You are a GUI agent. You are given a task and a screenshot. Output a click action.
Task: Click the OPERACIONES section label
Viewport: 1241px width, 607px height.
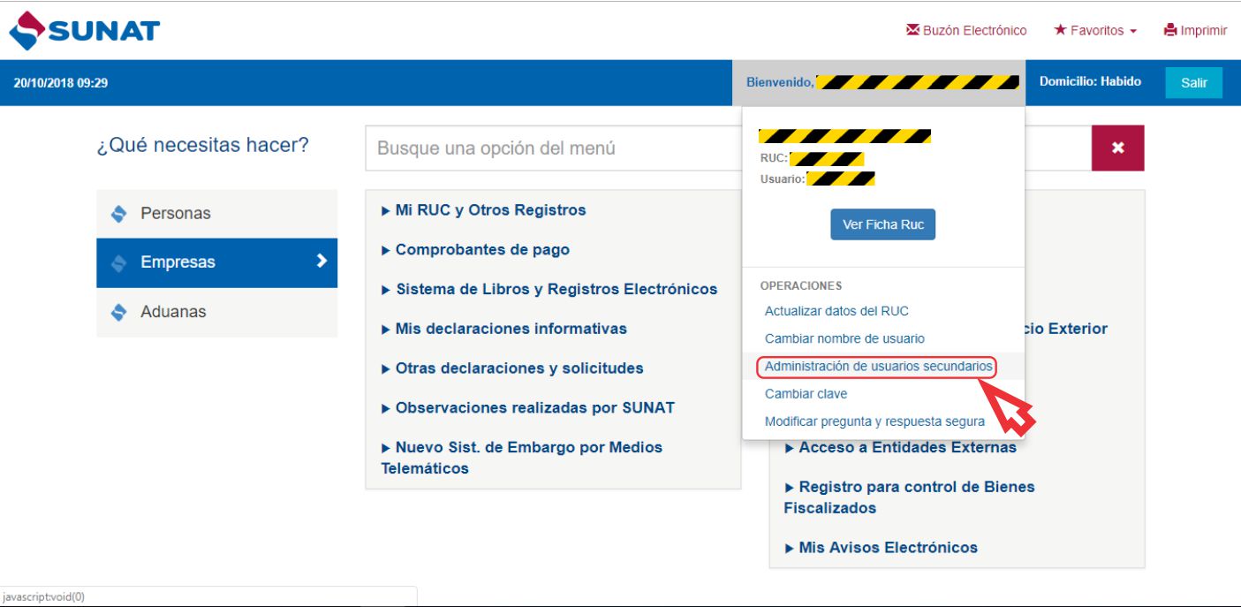pos(801,285)
